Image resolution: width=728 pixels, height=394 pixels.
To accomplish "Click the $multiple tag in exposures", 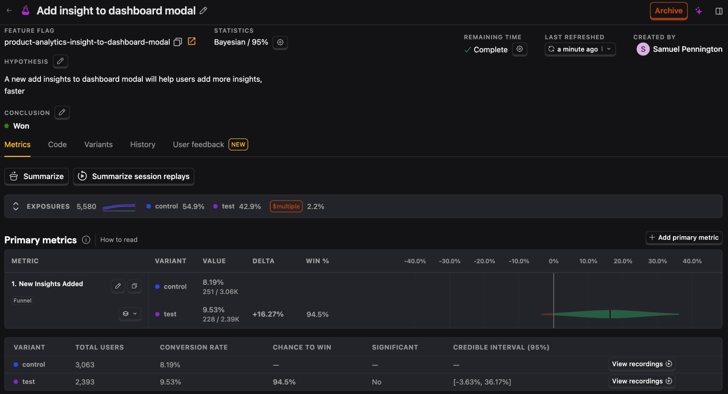I will (x=286, y=206).
